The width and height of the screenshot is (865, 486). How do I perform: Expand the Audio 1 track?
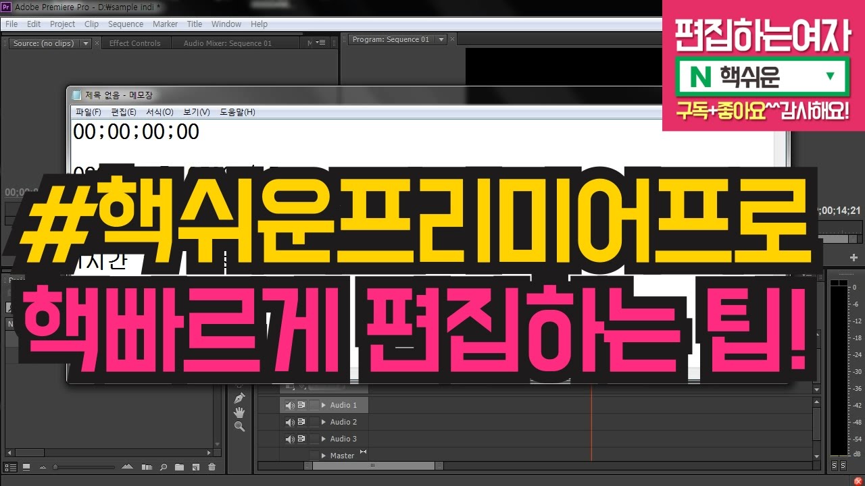[x=324, y=405]
